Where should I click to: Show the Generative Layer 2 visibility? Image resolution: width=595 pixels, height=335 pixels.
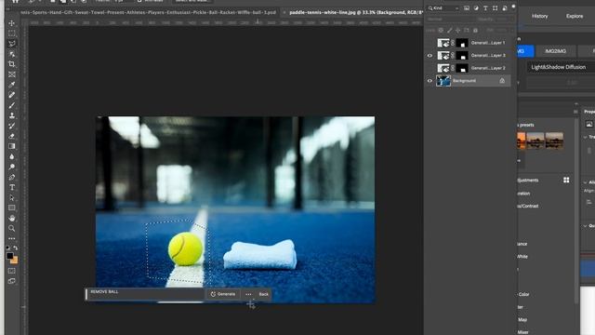[x=430, y=68]
